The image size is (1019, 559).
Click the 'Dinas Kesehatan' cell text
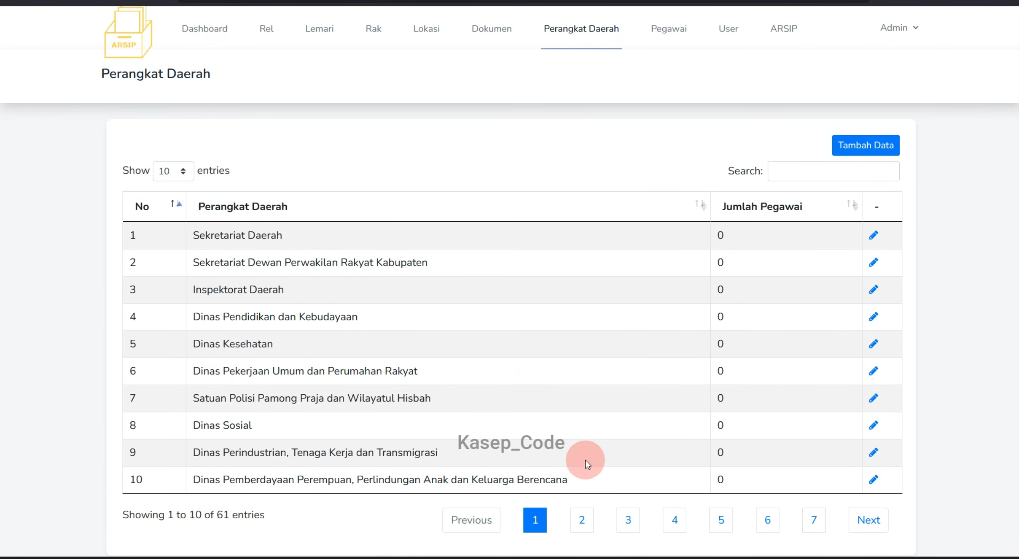coord(233,344)
